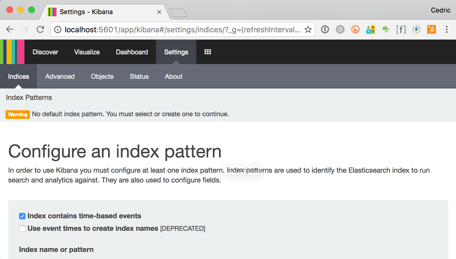The width and height of the screenshot is (456, 259).
Task: Enable Use event times to create index names
Action: coord(22,229)
